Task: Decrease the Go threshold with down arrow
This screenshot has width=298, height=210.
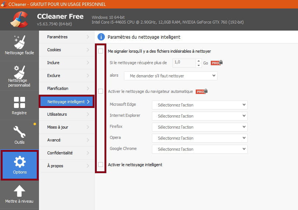Action: click(199, 65)
